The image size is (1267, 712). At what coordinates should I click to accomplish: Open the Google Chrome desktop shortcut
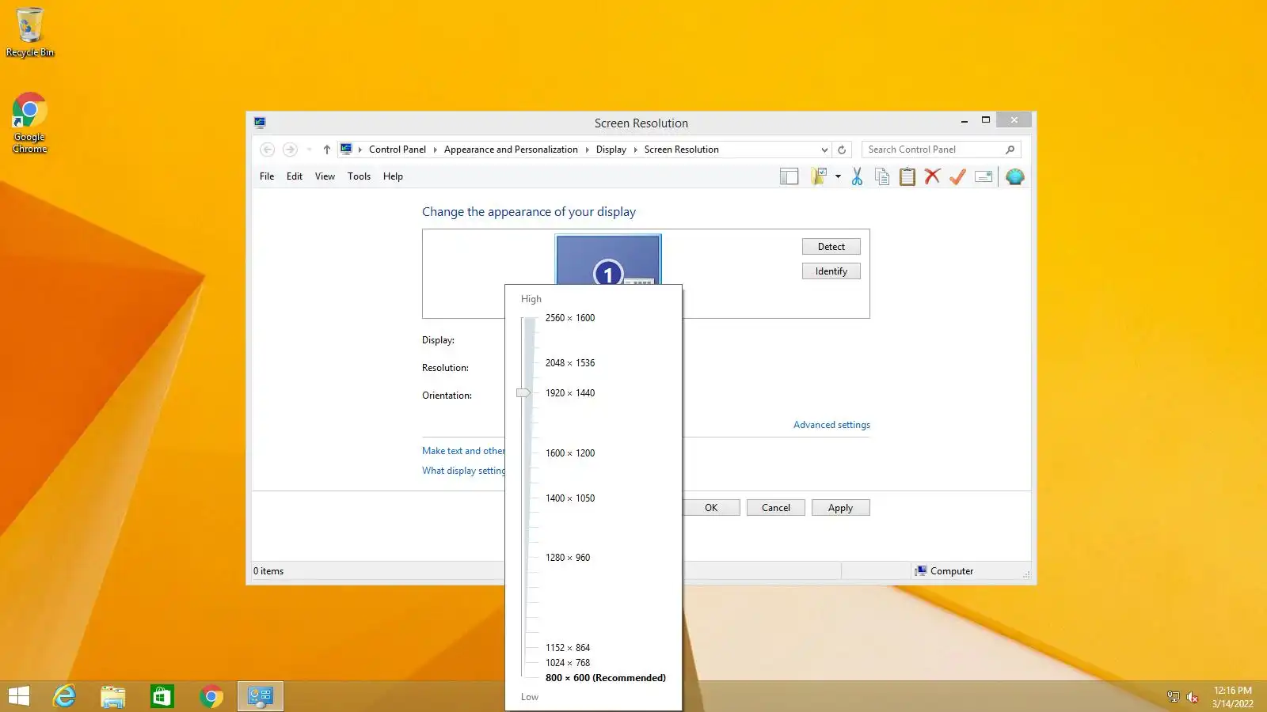click(30, 123)
